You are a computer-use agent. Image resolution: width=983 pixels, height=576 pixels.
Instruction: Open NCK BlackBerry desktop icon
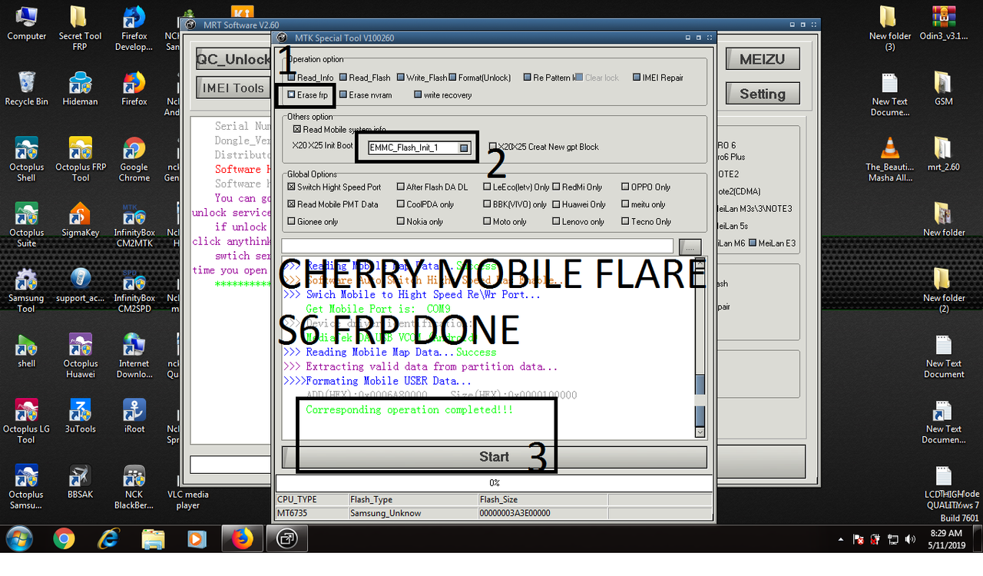coord(134,487)
